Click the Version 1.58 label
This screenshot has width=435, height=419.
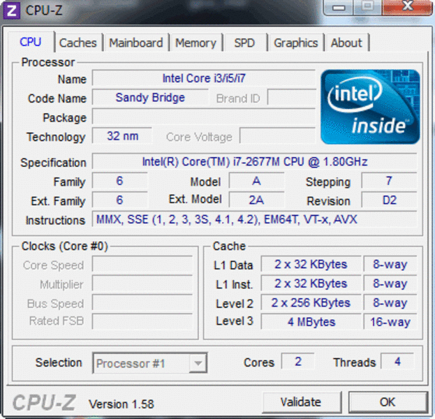[121, 404]
